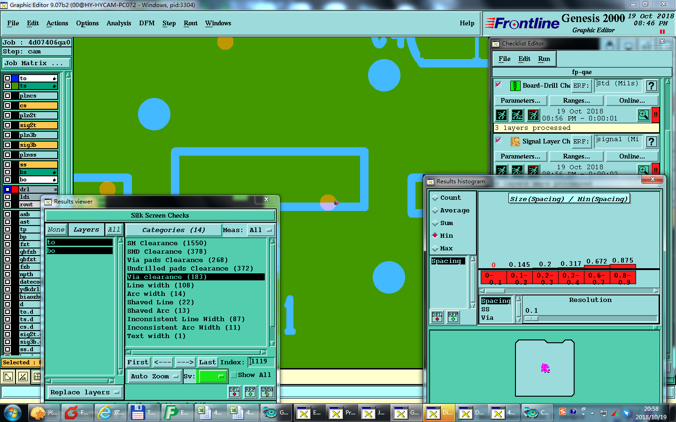676x422 pixels.
Task: Open help for Signal Layer Checks
Action: [651, 142]
